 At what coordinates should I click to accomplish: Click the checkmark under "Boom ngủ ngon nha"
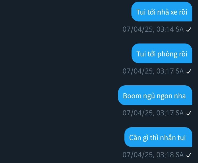(x=189, y=113)
